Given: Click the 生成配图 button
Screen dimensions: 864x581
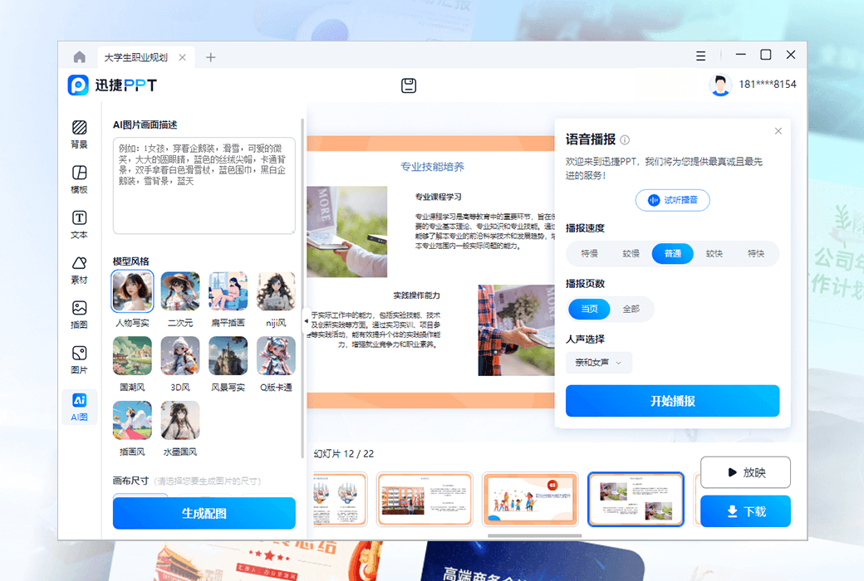Looking at the screenshot, I should 204,513.
